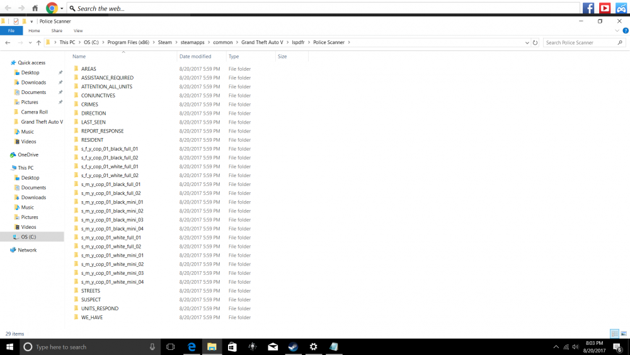Show hidden system tray icons
The height and width of the screenshot is (355, 630).
556,347
